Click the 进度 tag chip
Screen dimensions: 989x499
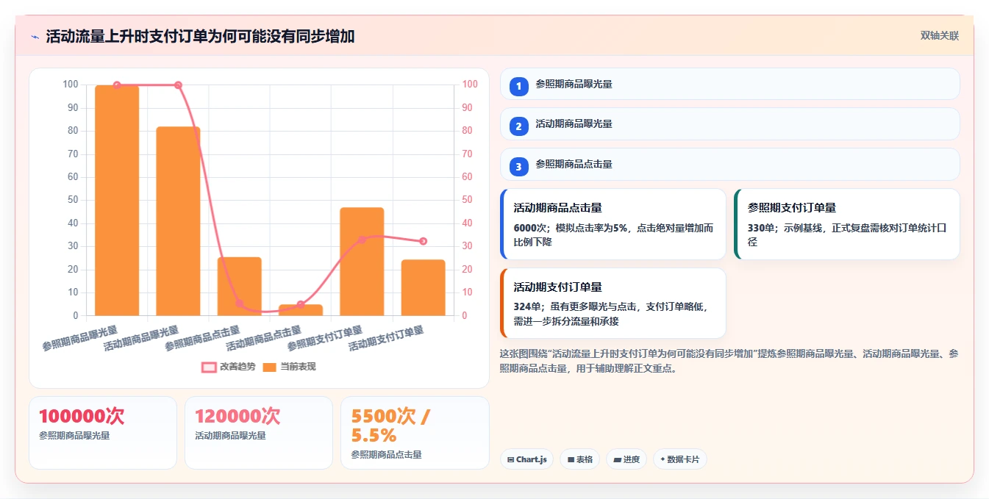[626, 459]
